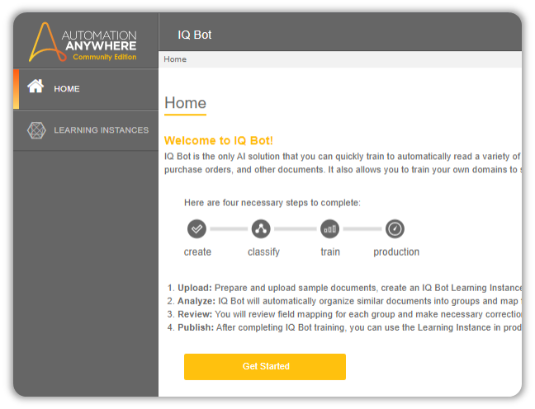535x409 pixels.
Task: Click the 'Publish:' step text
Action: [x=196, y=327]
